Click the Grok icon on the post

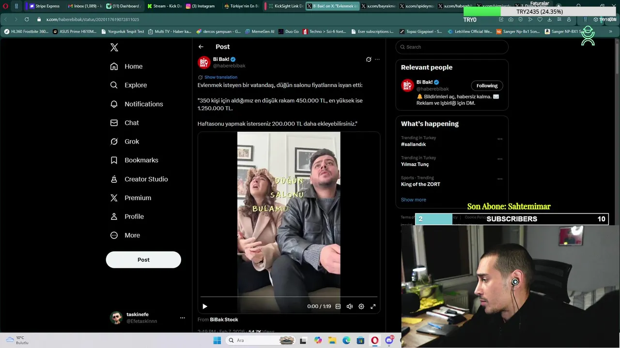point(369,59)
